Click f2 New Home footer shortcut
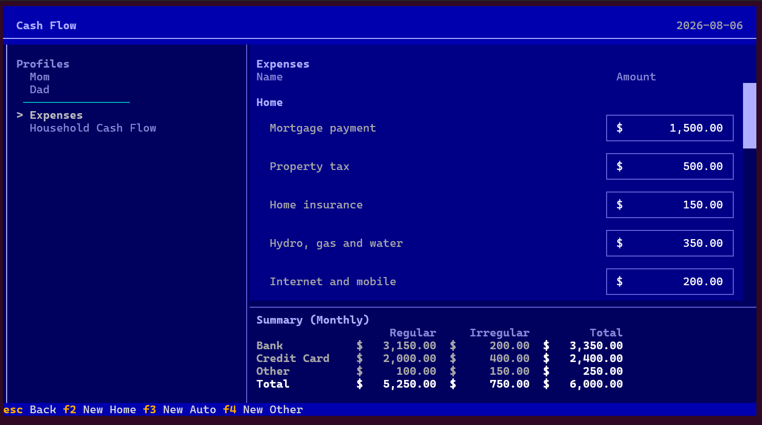 [99, 410]
